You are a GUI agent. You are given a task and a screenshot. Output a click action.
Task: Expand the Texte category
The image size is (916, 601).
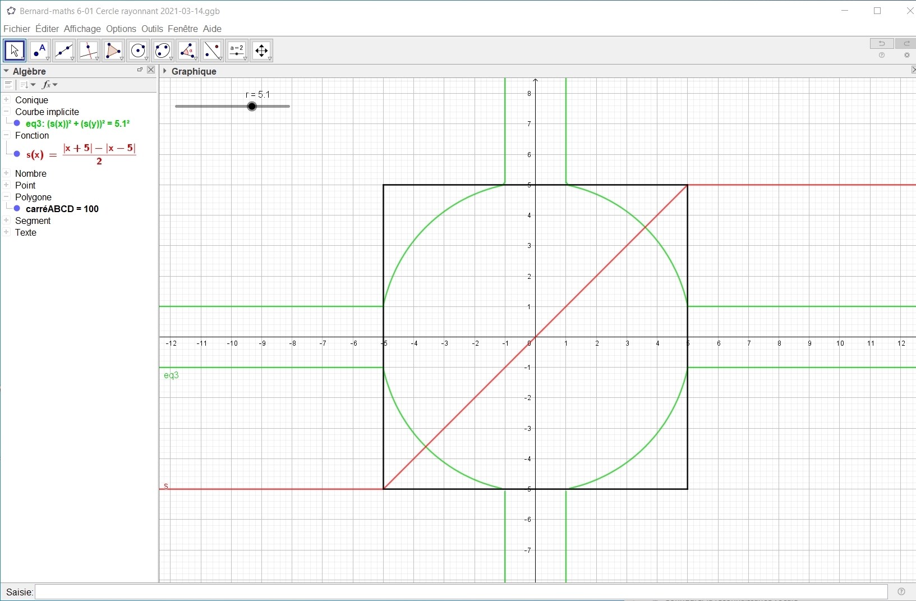point(7,232)
